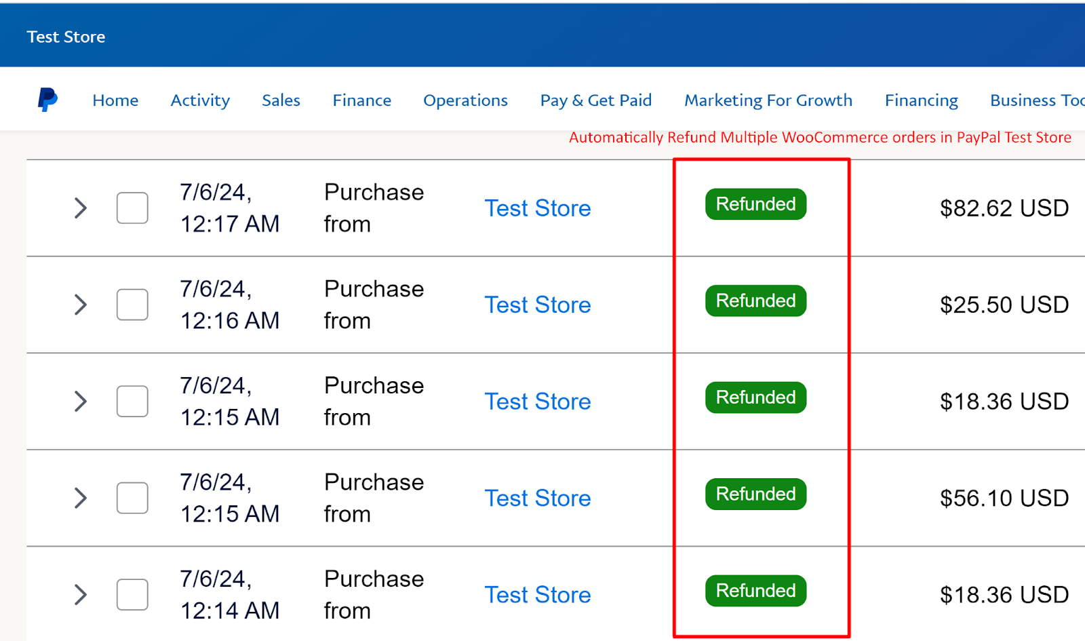
Task: Click Purchase from text in 12:16 AM row
Action: pyautogui.click(x=374, y=305)
